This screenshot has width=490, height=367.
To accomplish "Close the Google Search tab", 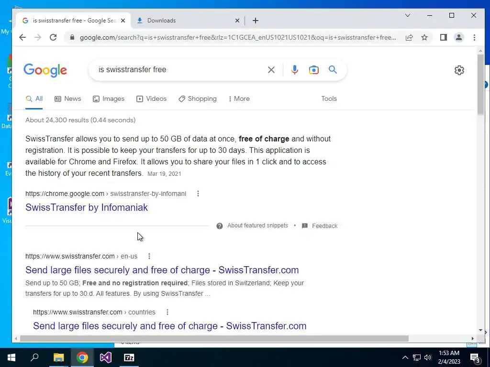I will [x=123, y=21].
